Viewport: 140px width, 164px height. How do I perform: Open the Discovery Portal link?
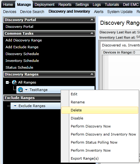click(x=19, y=27)
